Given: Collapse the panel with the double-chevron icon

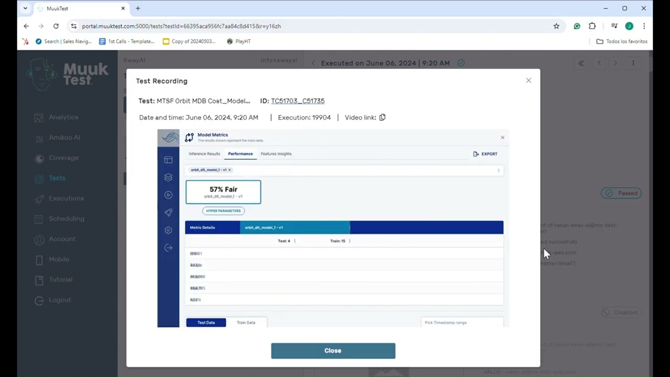Looking at the screenshot, I should click(x=581, y=63).
